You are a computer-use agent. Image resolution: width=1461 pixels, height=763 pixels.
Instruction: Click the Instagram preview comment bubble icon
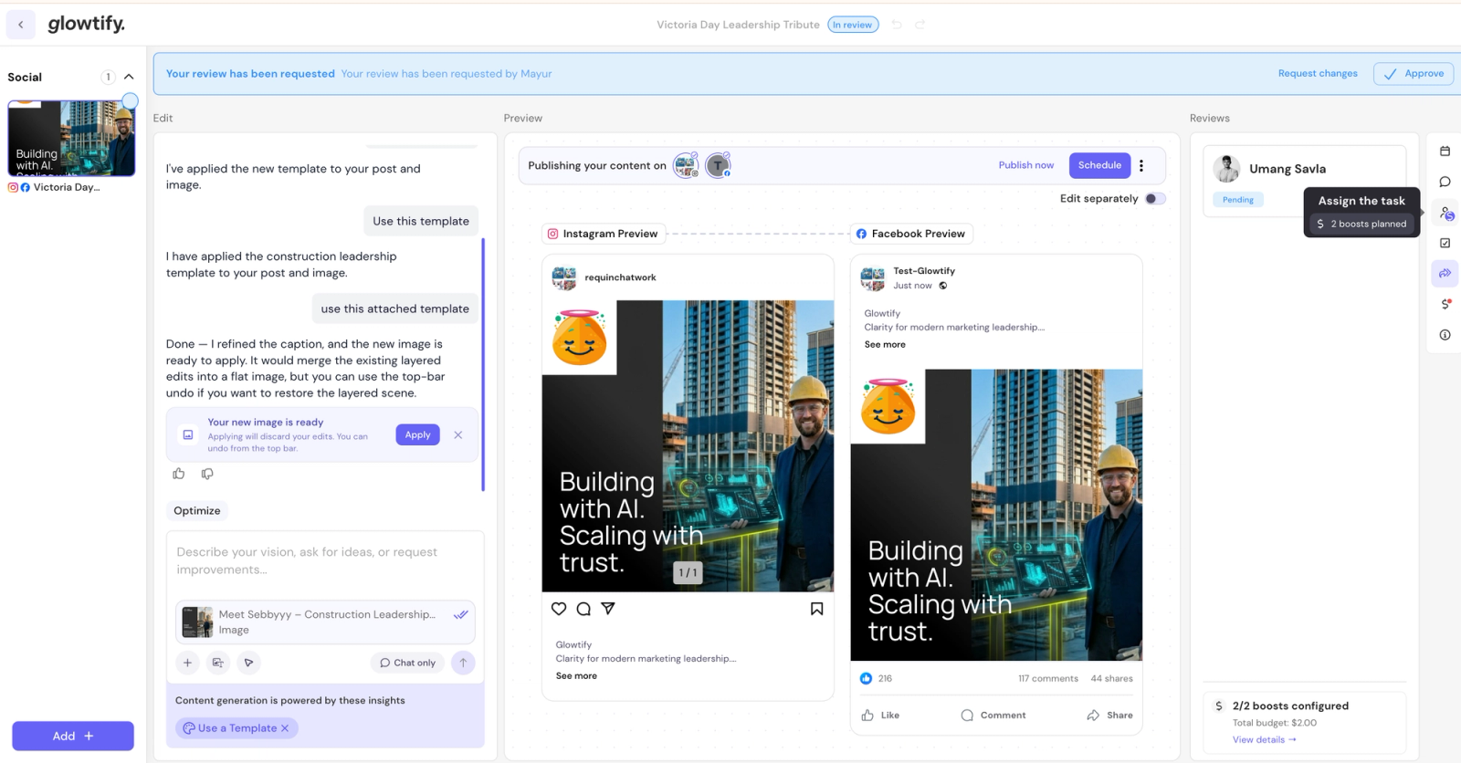583,609
